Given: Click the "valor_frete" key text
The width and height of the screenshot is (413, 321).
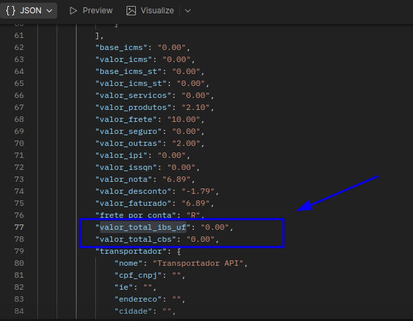Looking at the screenshot, I should [126, 119].
